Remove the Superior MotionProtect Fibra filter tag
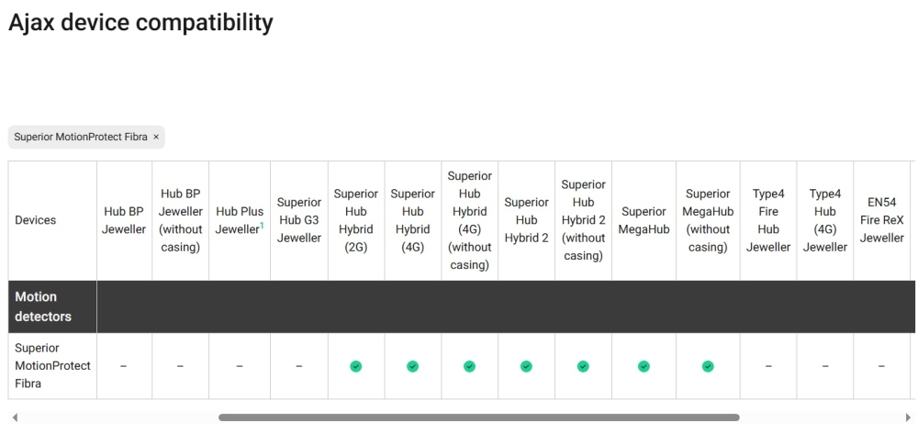 [x=156, y=137]
